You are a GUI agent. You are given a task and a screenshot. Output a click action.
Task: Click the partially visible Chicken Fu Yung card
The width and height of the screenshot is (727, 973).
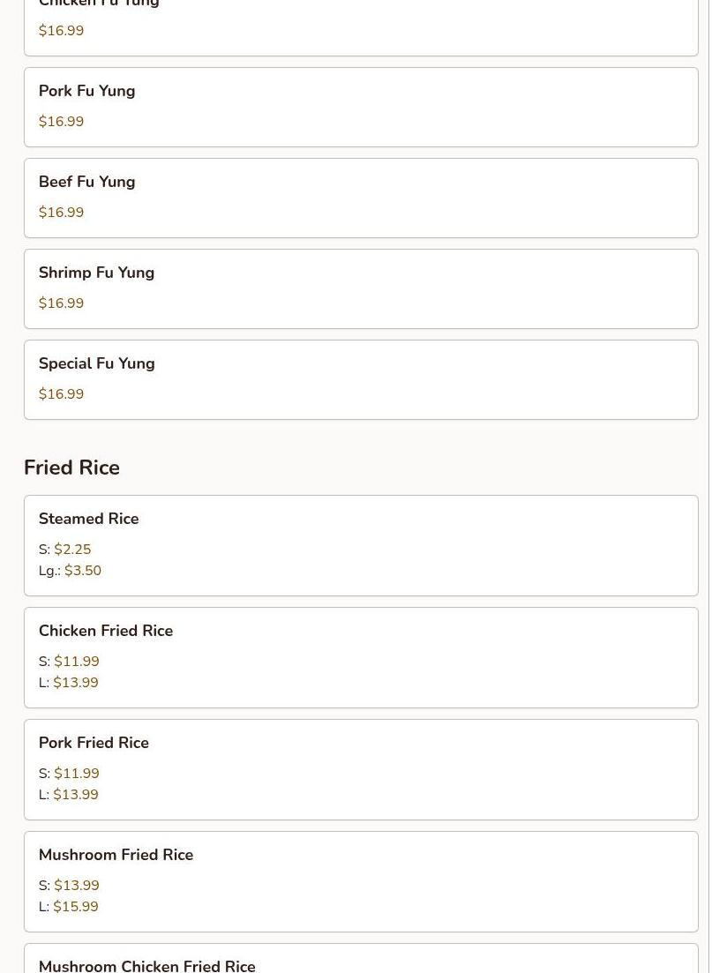point(361,27)
